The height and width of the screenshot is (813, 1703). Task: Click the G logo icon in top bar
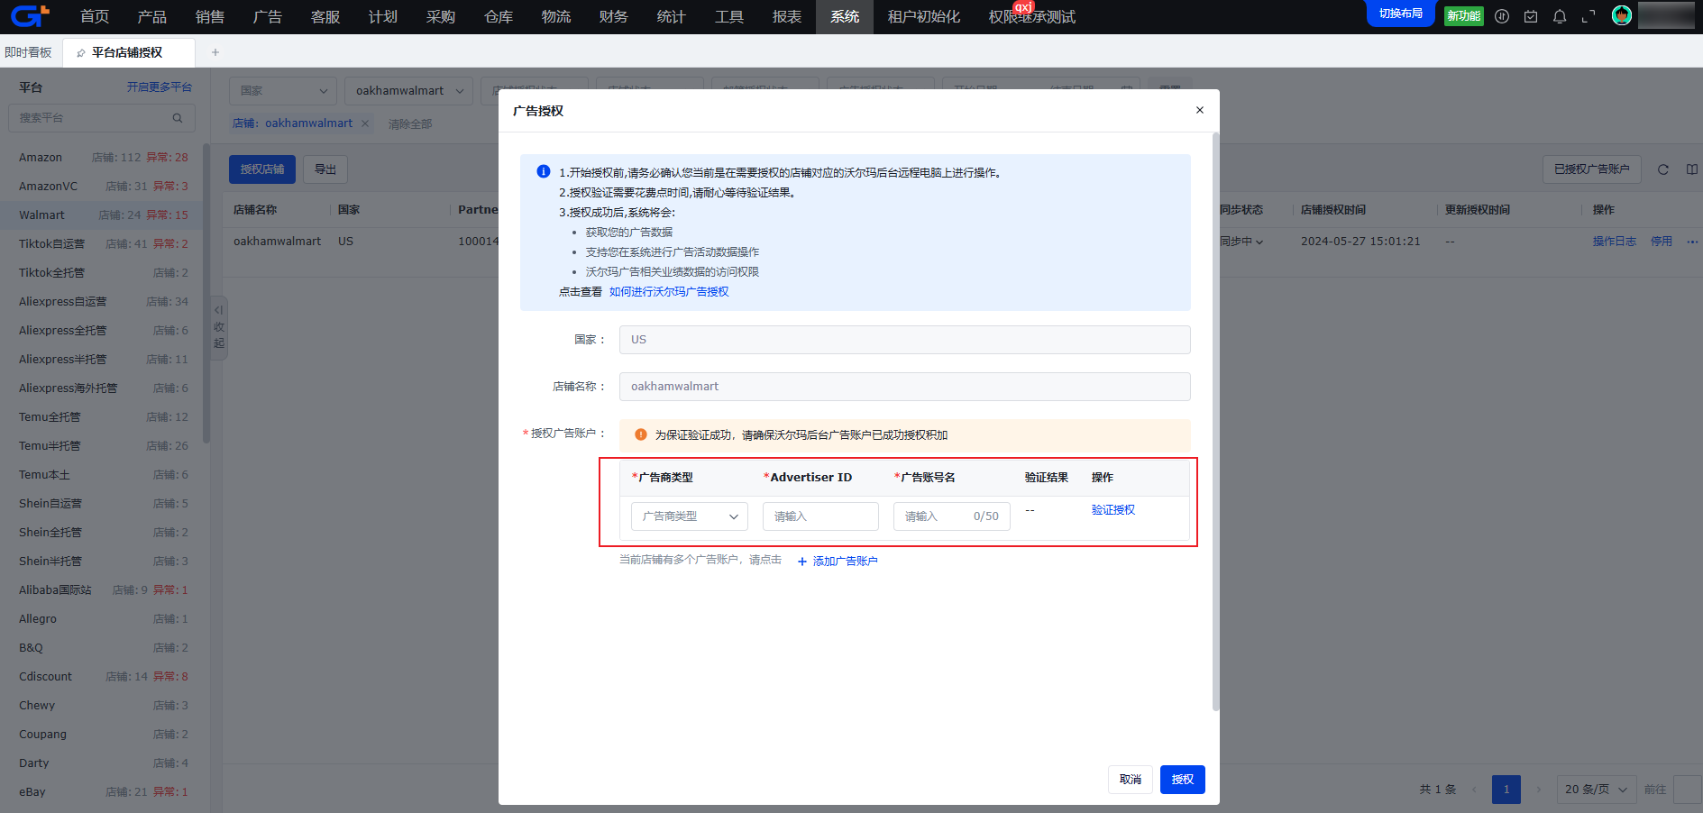[30, 15]
